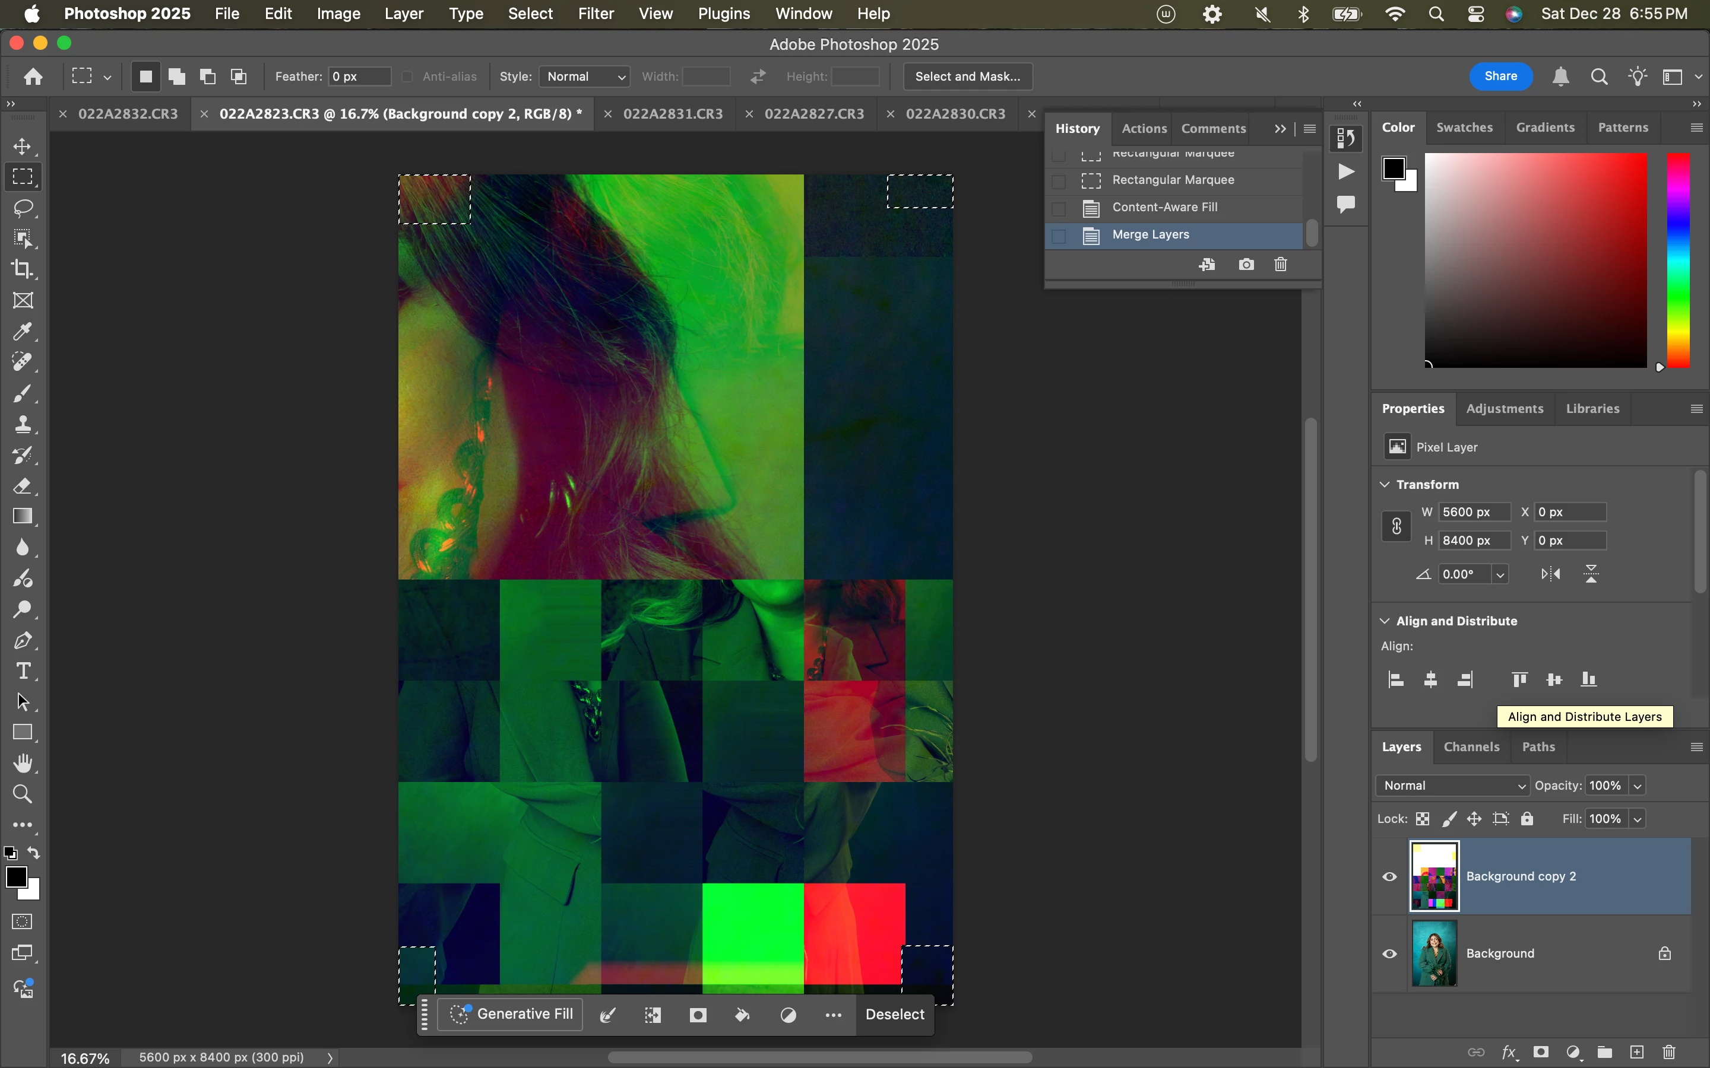The width and height of the screenshot is (1710, 1068).
Task: Open the Style dropdown set to Normal
Action: click(x=584, y=77)
